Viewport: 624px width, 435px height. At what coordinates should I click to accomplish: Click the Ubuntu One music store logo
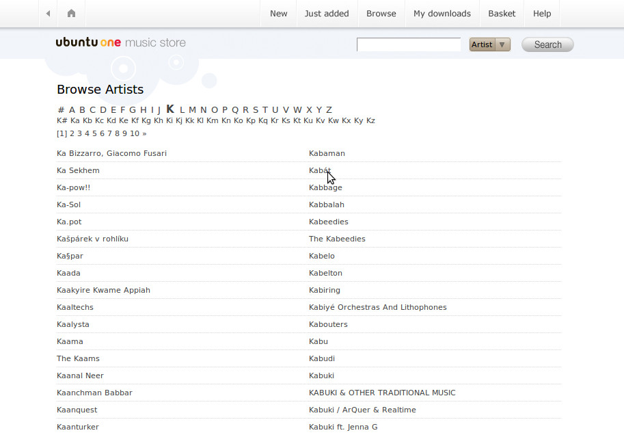point(120,42)
